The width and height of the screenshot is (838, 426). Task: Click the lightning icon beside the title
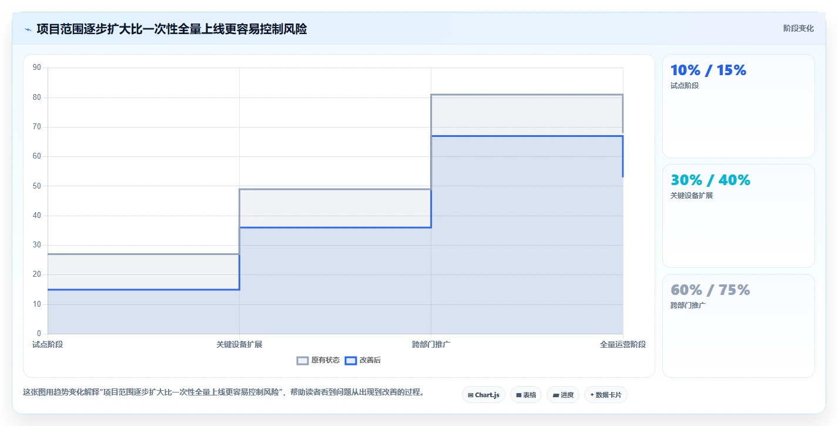click(28, 29)
